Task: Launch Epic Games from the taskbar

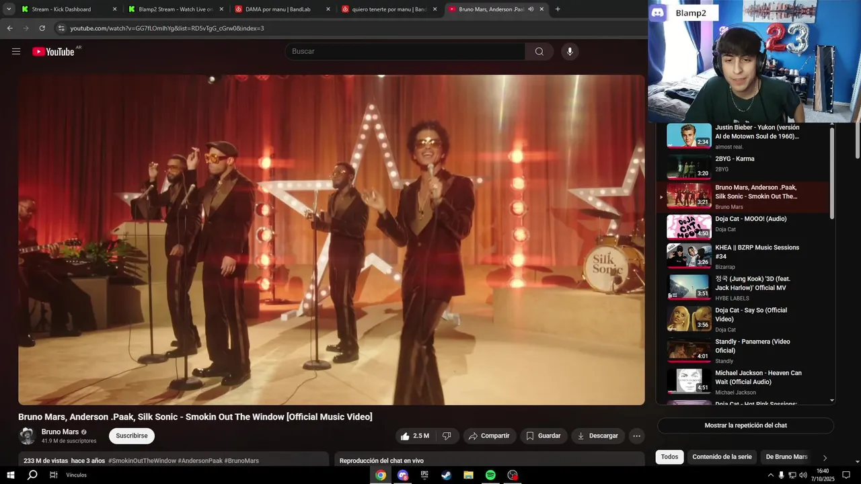Action: pyautogui.click(x=424, y=475)
